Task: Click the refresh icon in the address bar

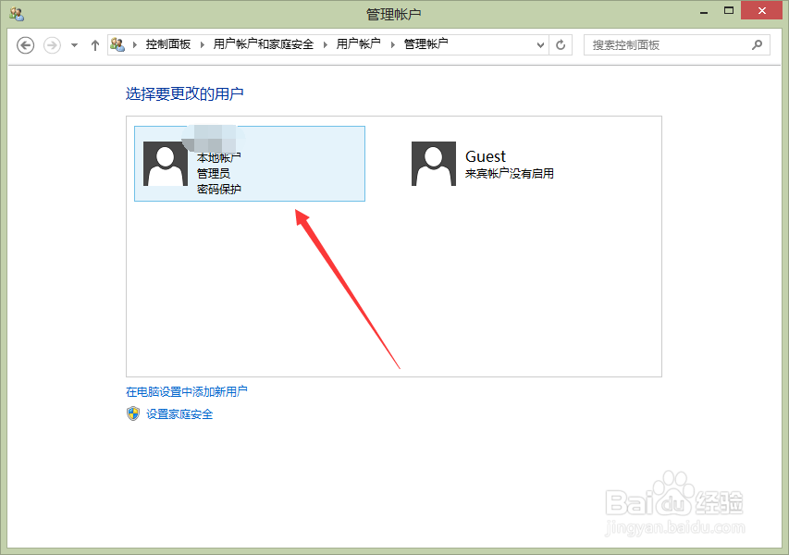Action: point(561,44)
